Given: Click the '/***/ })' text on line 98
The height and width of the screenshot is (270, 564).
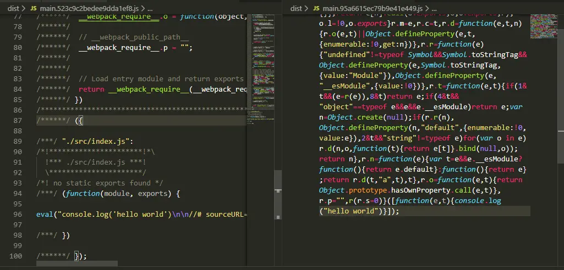Looking at the screenshot, I should click(53, 235).
